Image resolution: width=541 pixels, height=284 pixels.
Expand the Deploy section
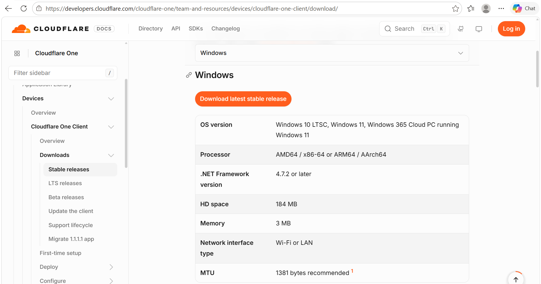(111, 267)
